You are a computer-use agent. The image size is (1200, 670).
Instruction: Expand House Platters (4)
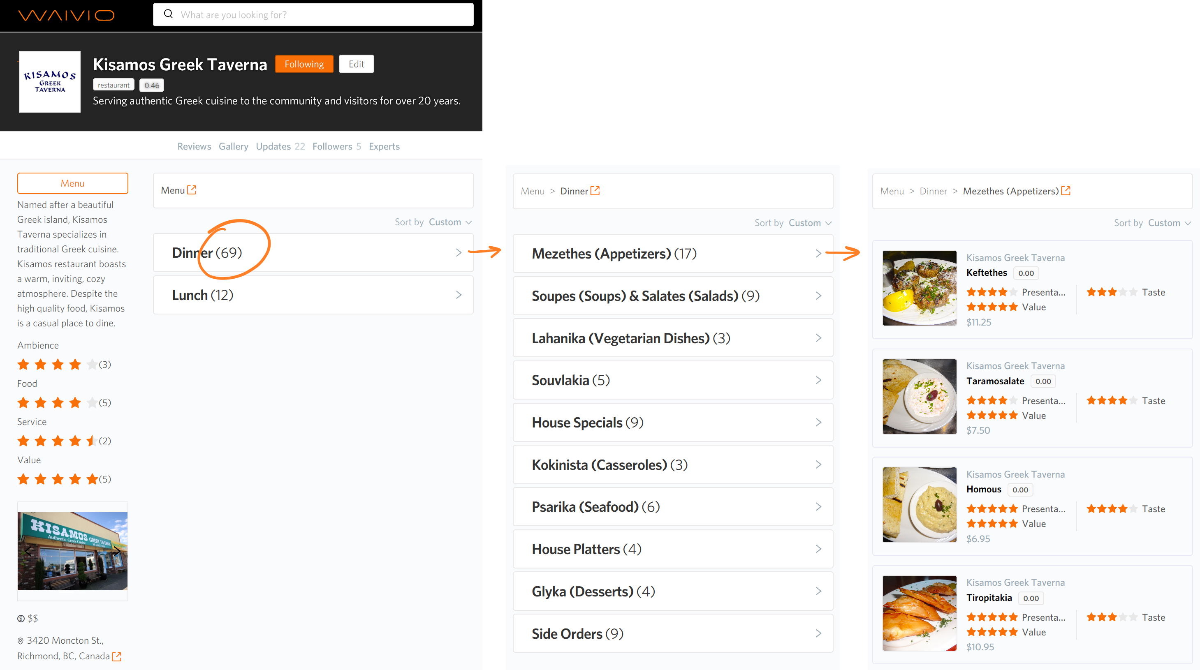coord(673,550)
